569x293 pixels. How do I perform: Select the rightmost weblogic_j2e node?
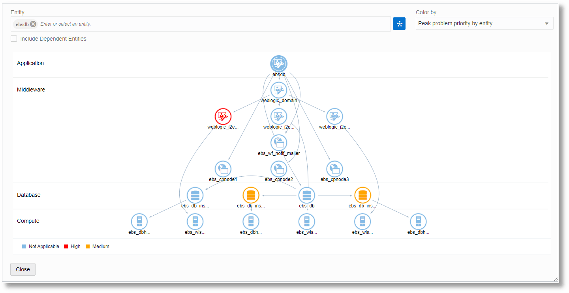(x=334, y=116)
